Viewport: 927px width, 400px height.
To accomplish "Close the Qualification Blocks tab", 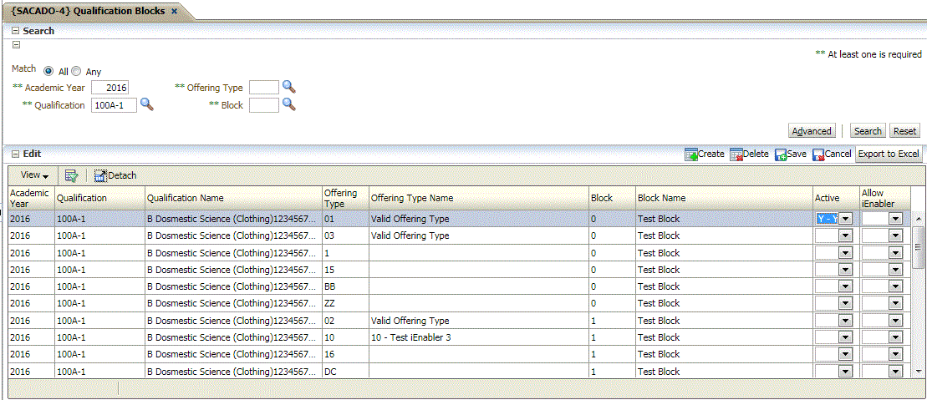I will click(174, 11).
